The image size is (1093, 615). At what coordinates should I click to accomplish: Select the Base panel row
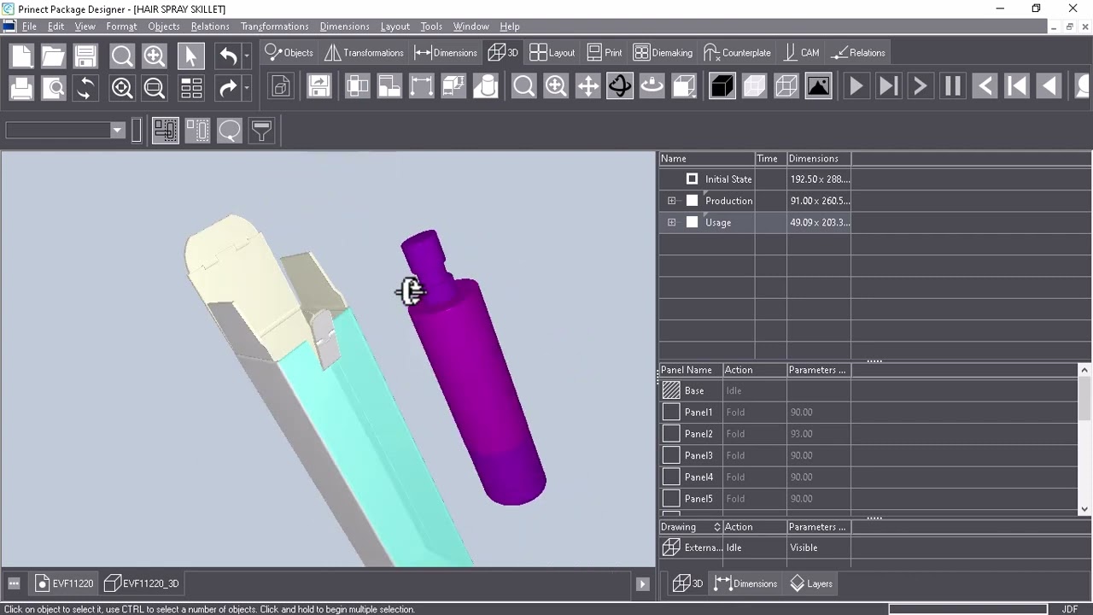[868, 390]
